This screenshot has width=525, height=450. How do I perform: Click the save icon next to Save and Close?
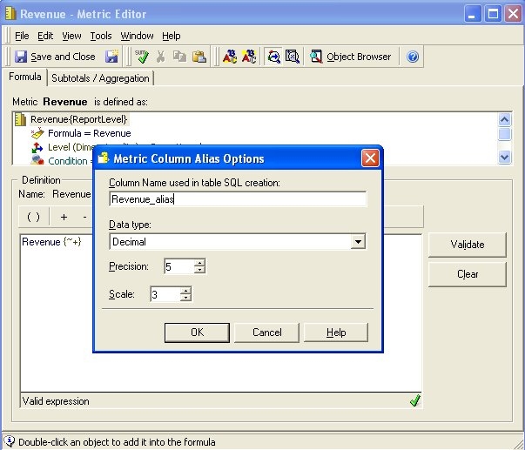coord(112,57)
